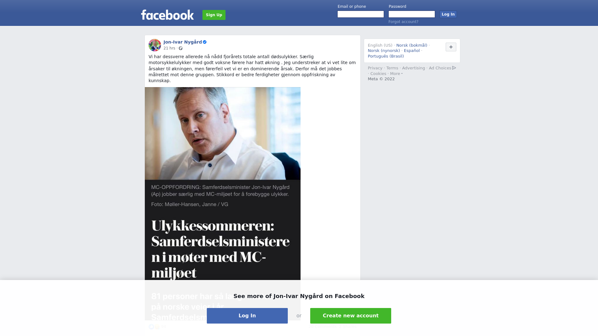Select Norsk (nynorsk) language

pos(384,51)
